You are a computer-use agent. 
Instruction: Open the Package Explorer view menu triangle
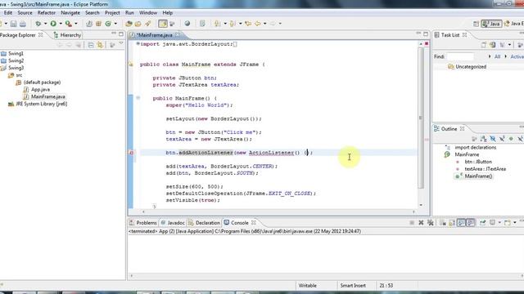[x=121, y=43]
